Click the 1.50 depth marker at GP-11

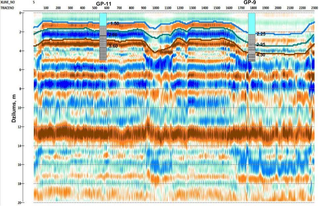[115, 24]
